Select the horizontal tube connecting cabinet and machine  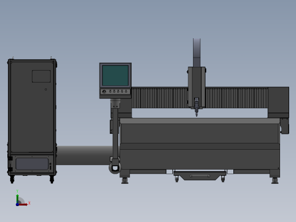[84, 155]
